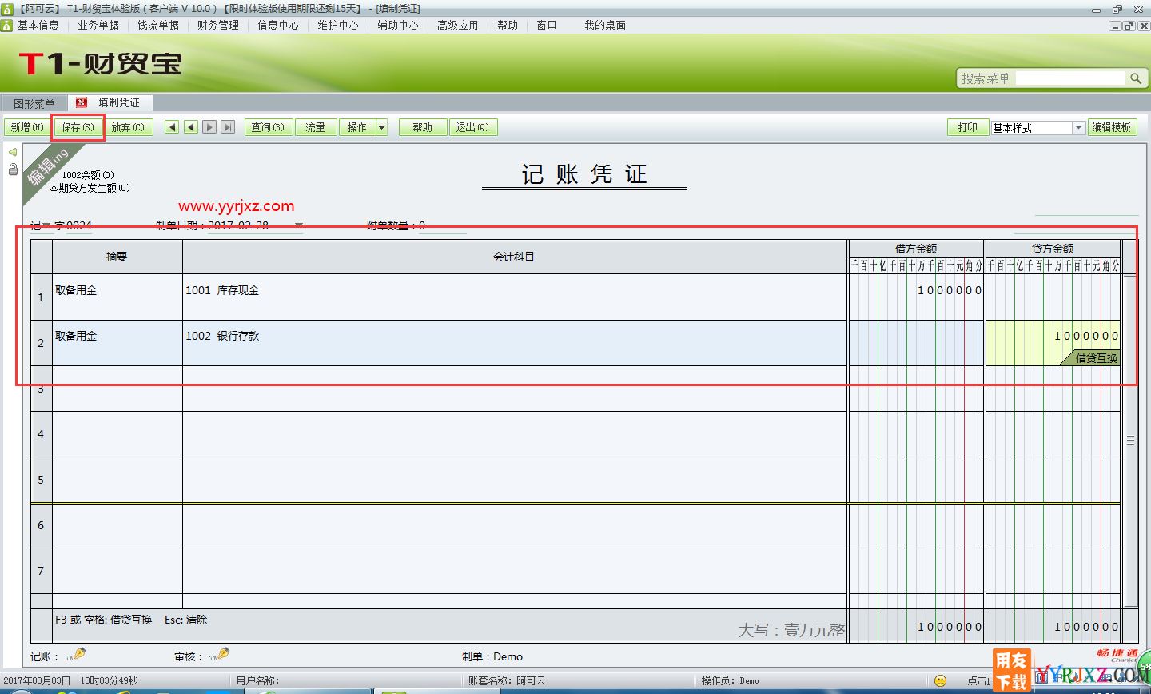1151x694 pixels.
Task: Open the 业务单据 menu
Action: 98,25
